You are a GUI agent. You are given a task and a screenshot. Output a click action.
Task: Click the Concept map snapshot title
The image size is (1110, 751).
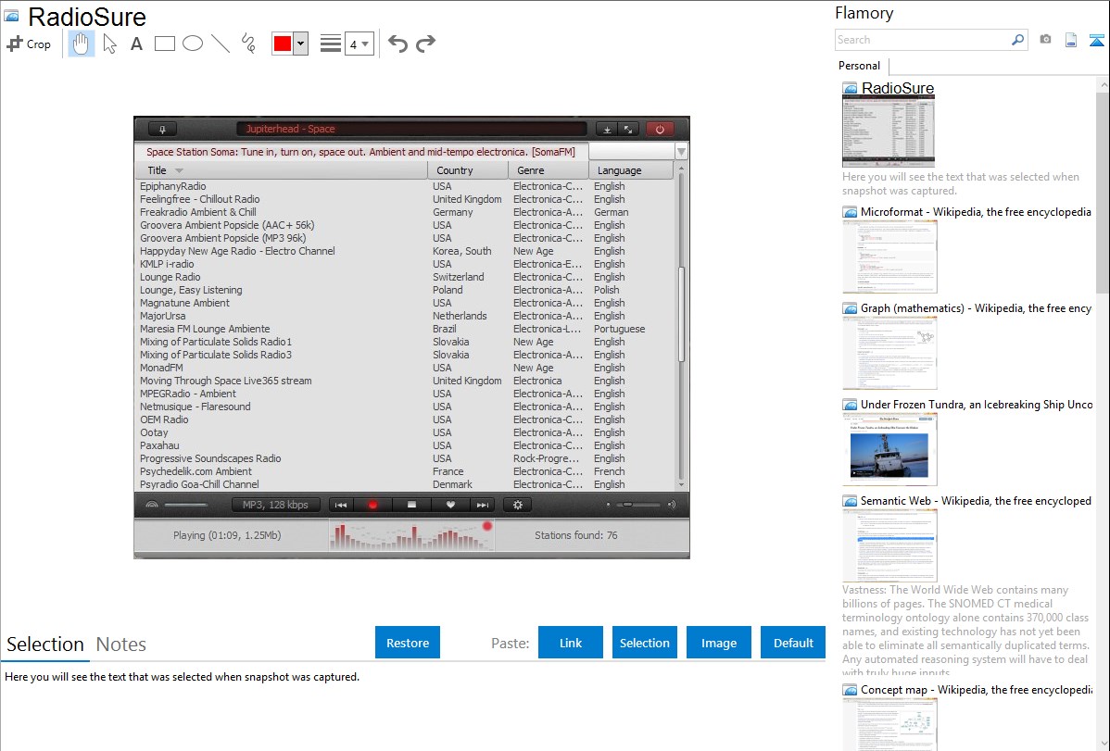[976, 689]
